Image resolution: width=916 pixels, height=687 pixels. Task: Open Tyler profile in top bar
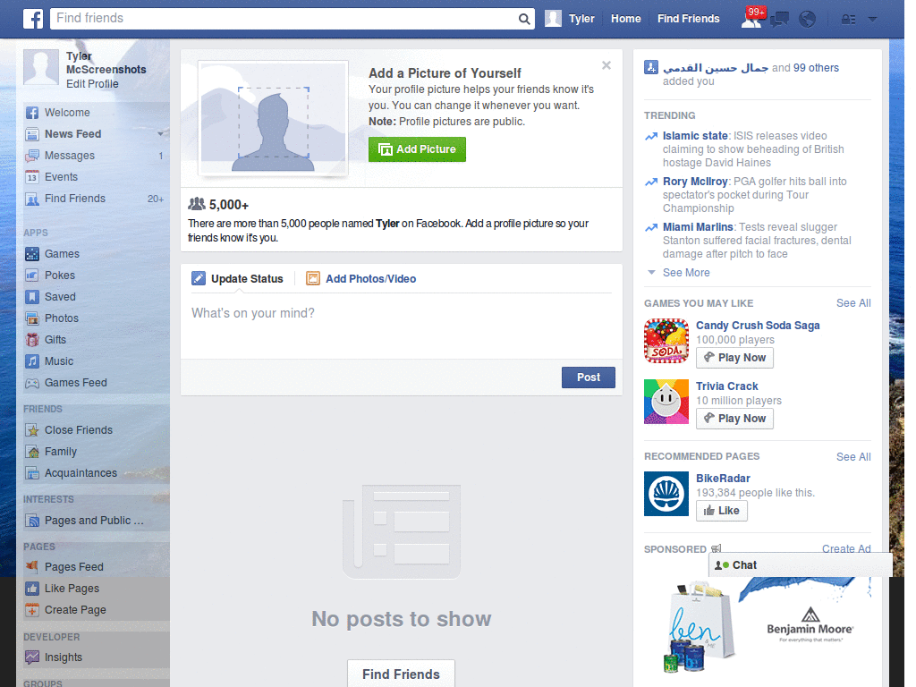tap(570, 19)
